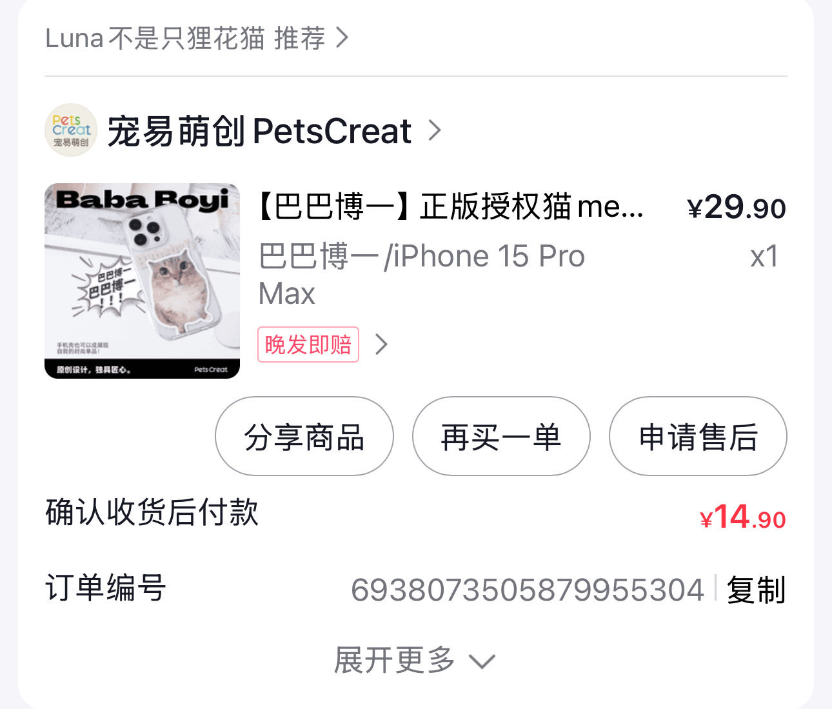The image size is (832, 709).
Task: Click the down chevron beside 展开更多
Action: [482, 661]
